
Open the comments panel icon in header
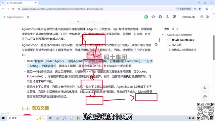tap(202, 17)
